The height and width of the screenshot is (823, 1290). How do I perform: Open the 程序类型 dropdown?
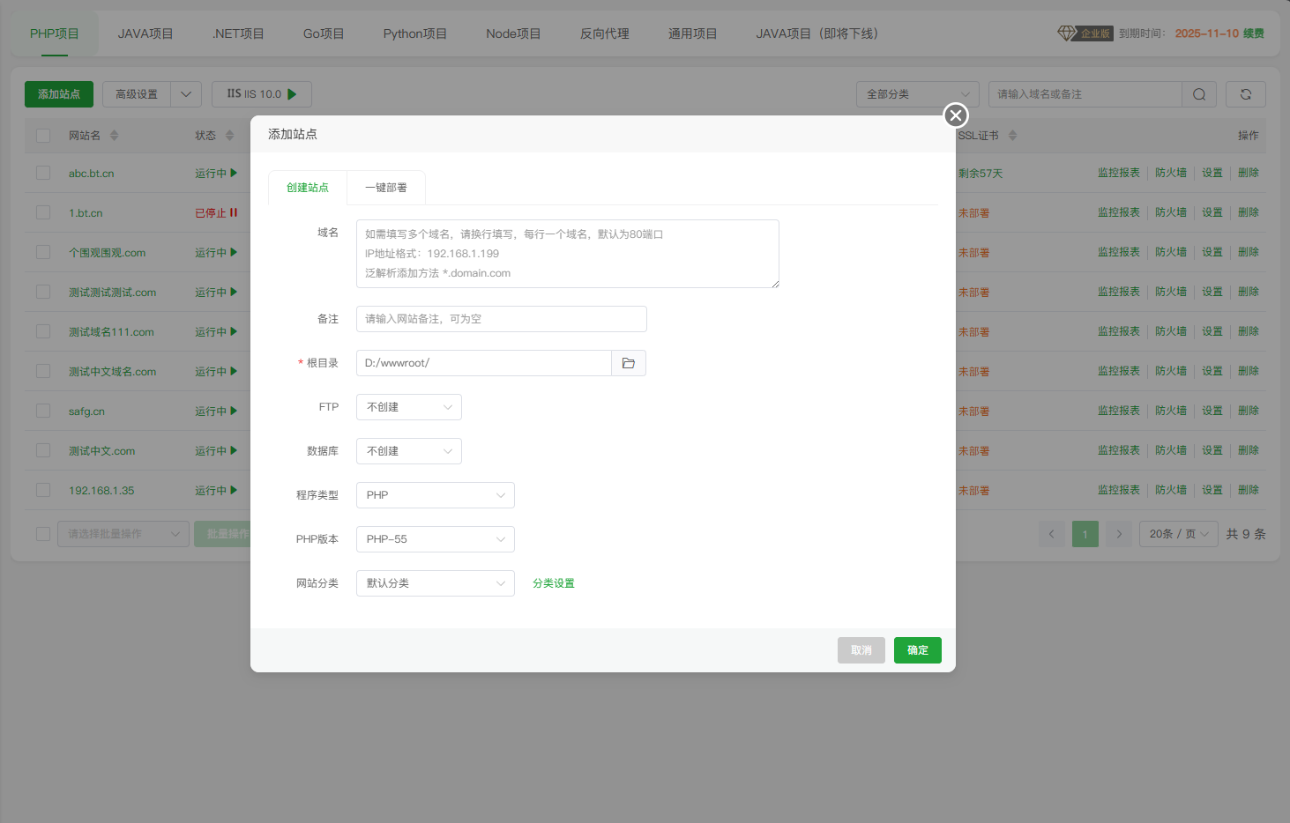[x=435, y=495]
